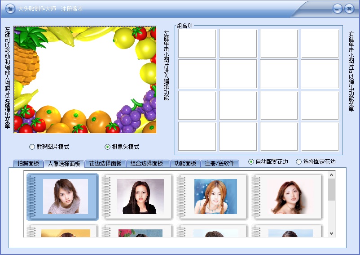Screen dimensions: 360x255
Task: Click the app logo icon in the title bar
Action: pyautogui.click(x=10, y=9)
